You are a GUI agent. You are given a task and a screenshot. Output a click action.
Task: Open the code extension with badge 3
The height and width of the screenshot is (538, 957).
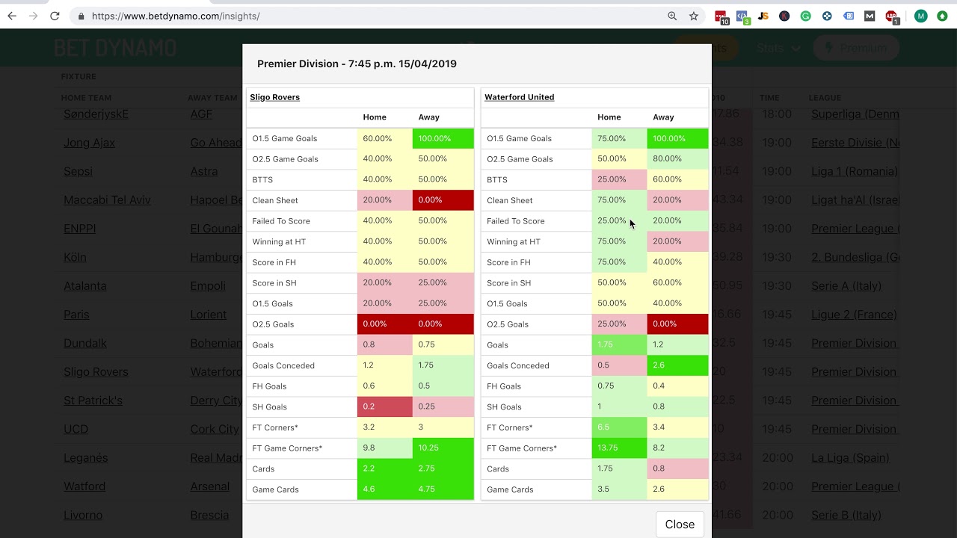click(x=742, y=16)
